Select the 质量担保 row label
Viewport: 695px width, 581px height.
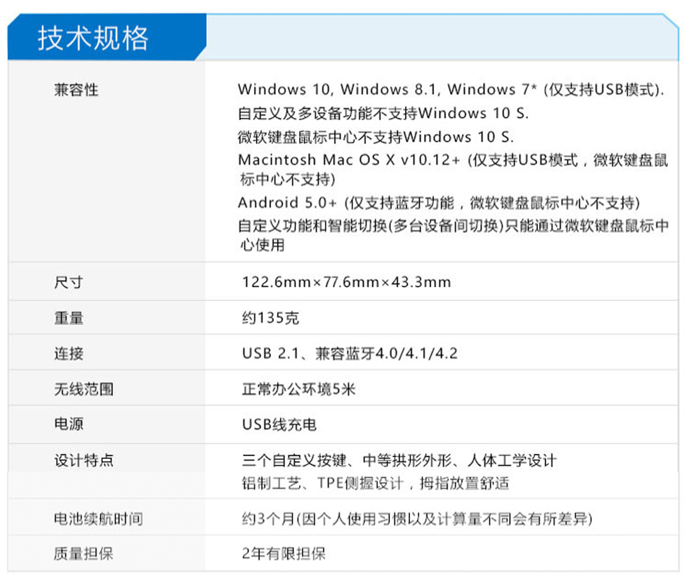[x=84, y=554]
